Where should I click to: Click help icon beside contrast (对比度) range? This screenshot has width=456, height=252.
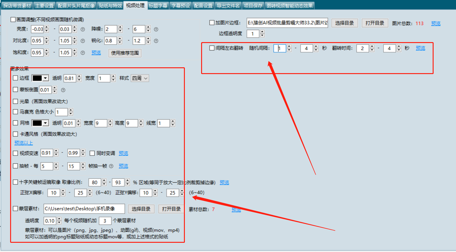(83, 41)
